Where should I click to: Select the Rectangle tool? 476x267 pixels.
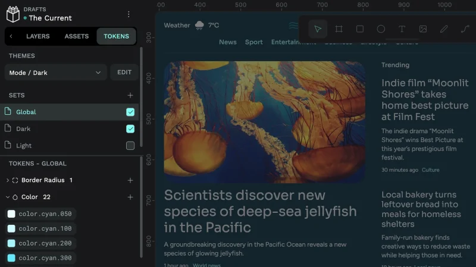(360, 29)
